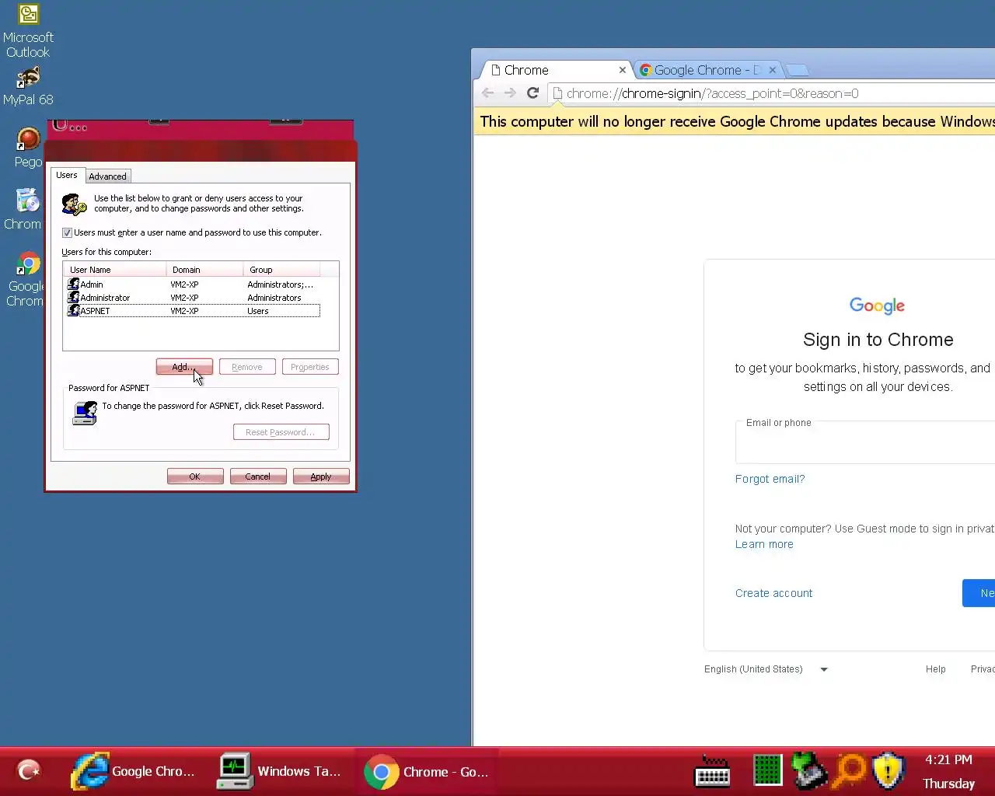Viewport: 995px width, 796px height.
Task: Switch to the Advanced tab
Action: pyautogui.click(x=107, y=176)
